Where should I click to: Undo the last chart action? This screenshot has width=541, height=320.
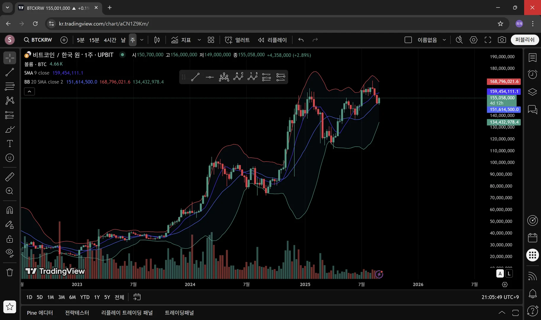[x=301, y=40]
